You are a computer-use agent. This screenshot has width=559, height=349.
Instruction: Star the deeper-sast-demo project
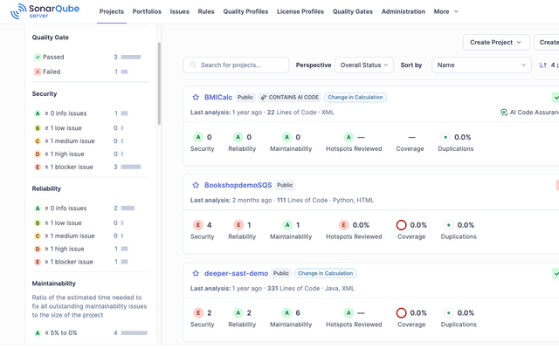pyautogui.click(x=196, y=273)
